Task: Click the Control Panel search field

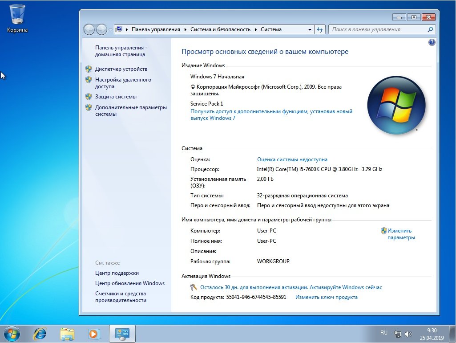Action: coord(378,30)
